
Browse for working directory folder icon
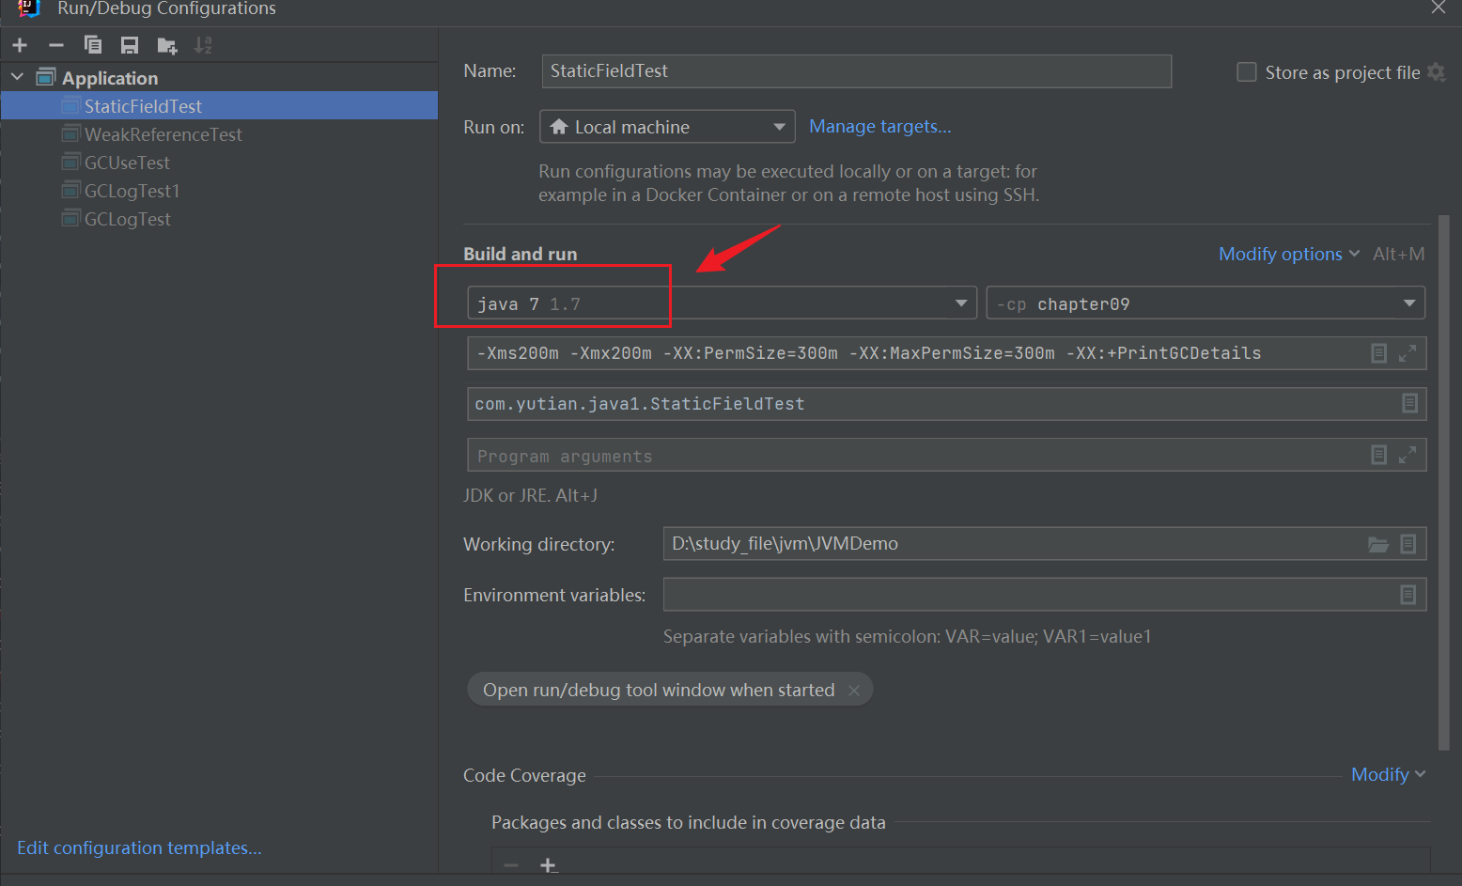click(x=1377, y=544)
